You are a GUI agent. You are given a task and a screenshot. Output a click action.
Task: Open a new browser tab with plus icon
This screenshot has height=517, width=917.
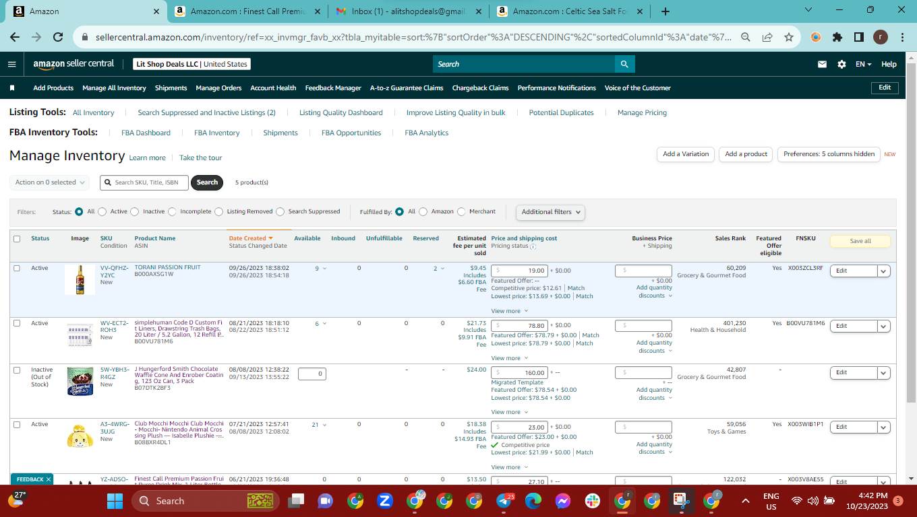[x=665, y=11]
